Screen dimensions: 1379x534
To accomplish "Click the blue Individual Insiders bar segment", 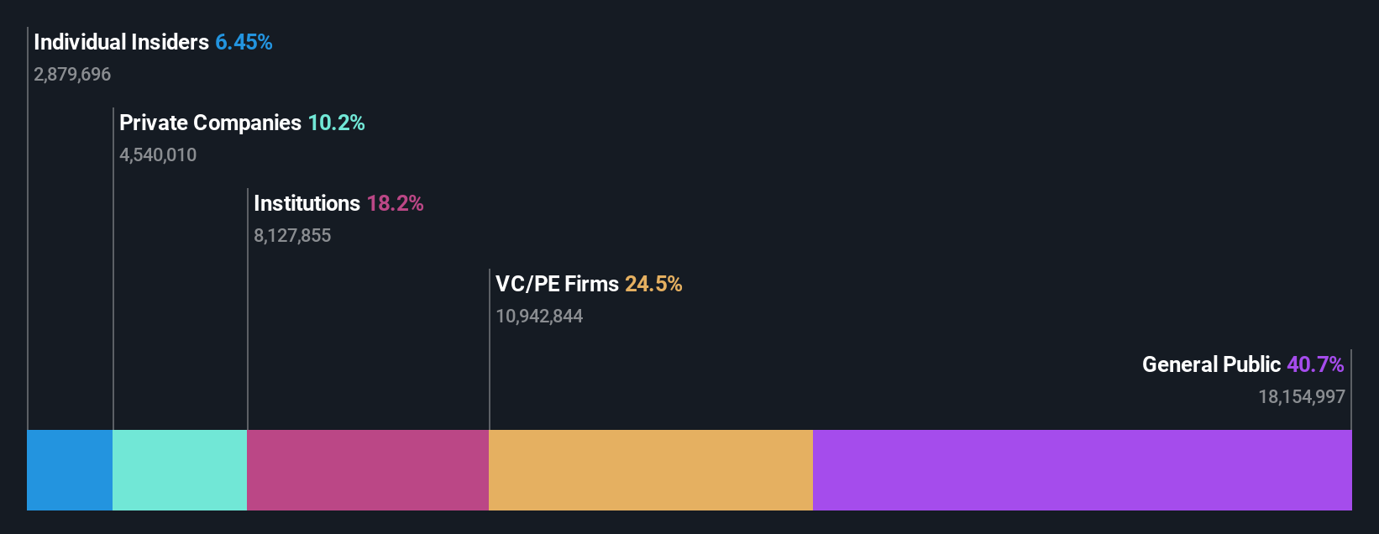I will (70, 470).
